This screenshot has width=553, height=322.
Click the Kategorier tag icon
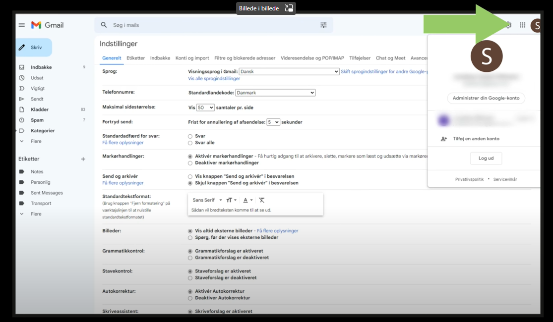22,131
